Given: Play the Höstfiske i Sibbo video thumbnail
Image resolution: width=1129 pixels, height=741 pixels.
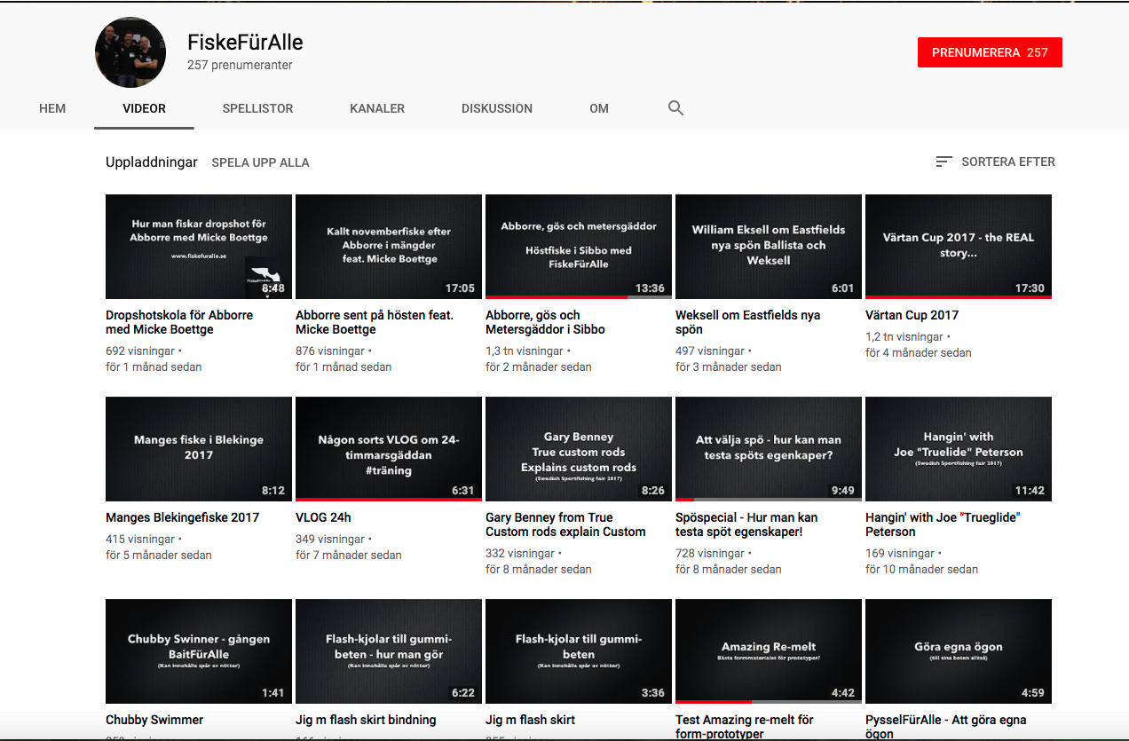Looking at the screenshot, I should (x=579, y=247).
